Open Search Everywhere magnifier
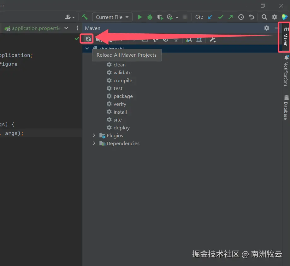 click(x=264, y=17)
